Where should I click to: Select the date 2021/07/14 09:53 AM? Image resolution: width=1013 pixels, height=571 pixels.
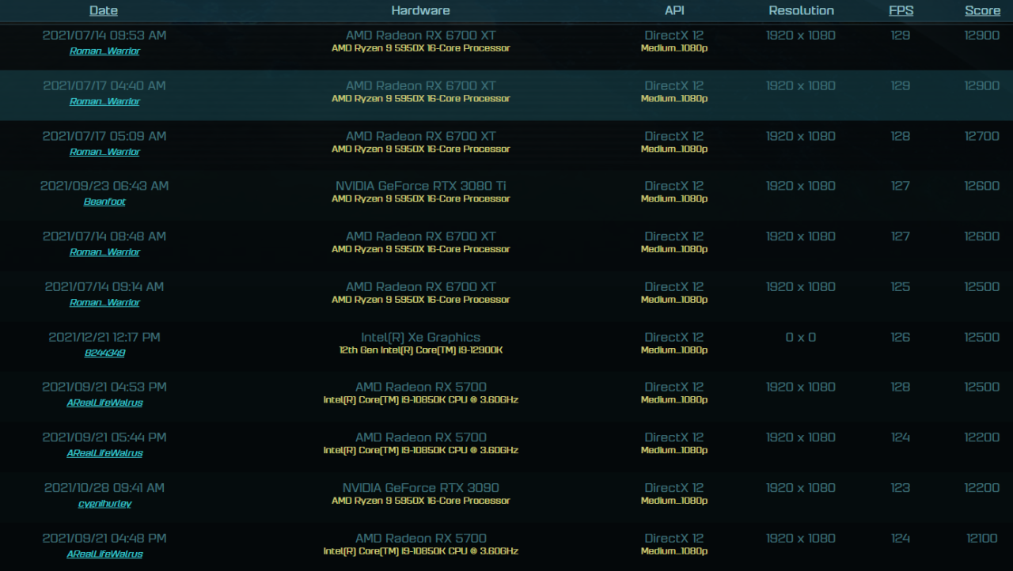104,36
